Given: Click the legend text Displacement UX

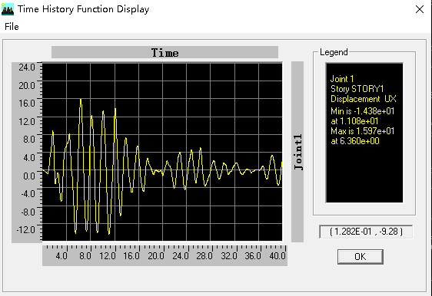Looking at the screenshot, I should coord(364,99).
